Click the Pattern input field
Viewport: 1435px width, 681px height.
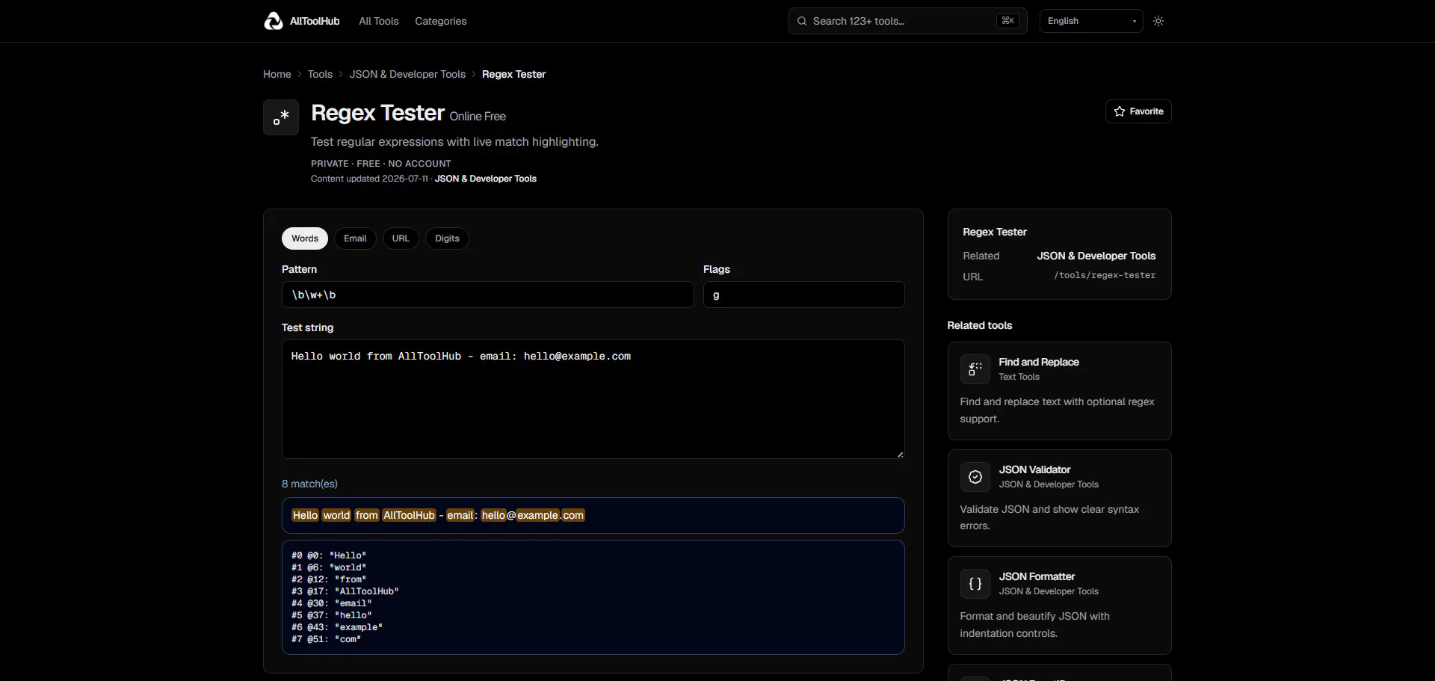click(x=487, y=295)
